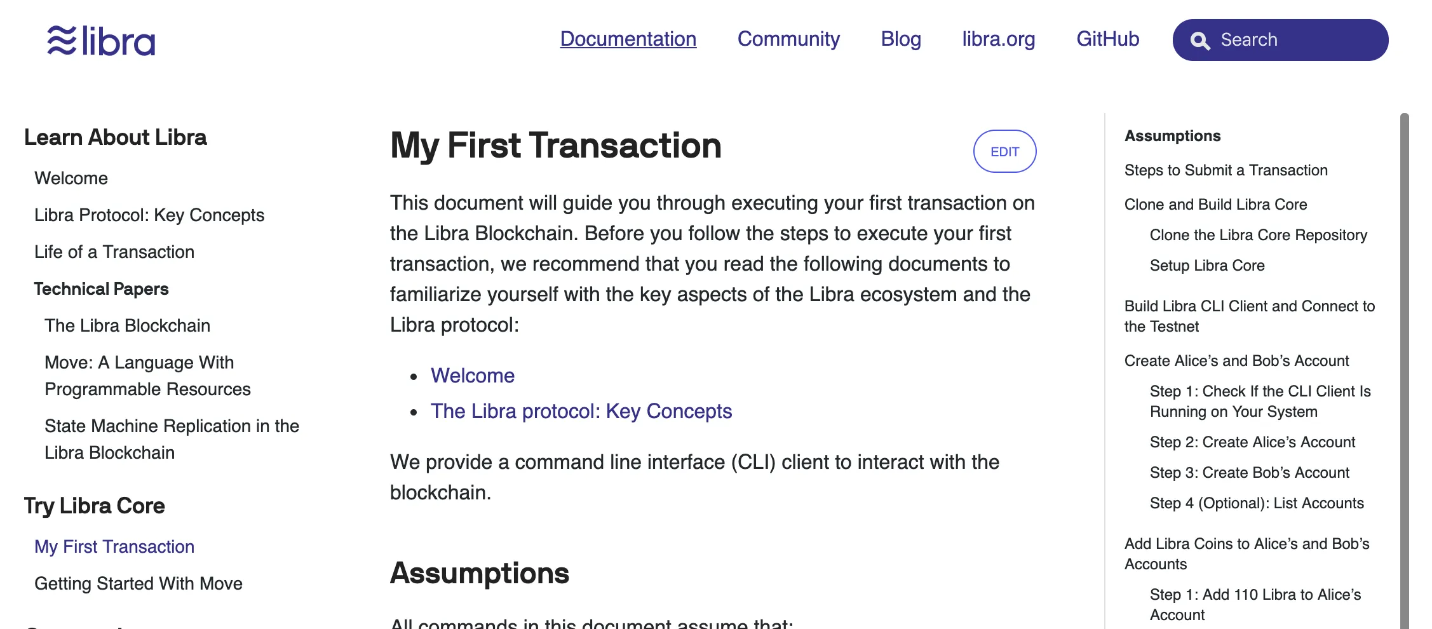
Task: Choose Getting Started With Move
Action: (138, 583)
